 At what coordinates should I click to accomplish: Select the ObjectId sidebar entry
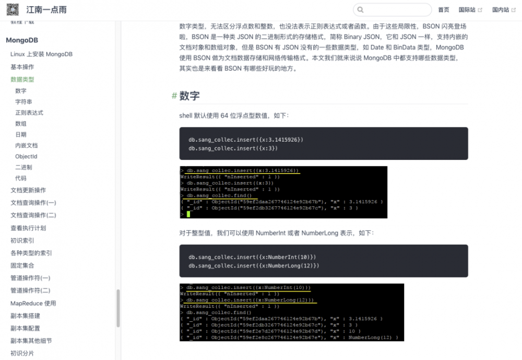pyautogui.click(x=27, y=156)
